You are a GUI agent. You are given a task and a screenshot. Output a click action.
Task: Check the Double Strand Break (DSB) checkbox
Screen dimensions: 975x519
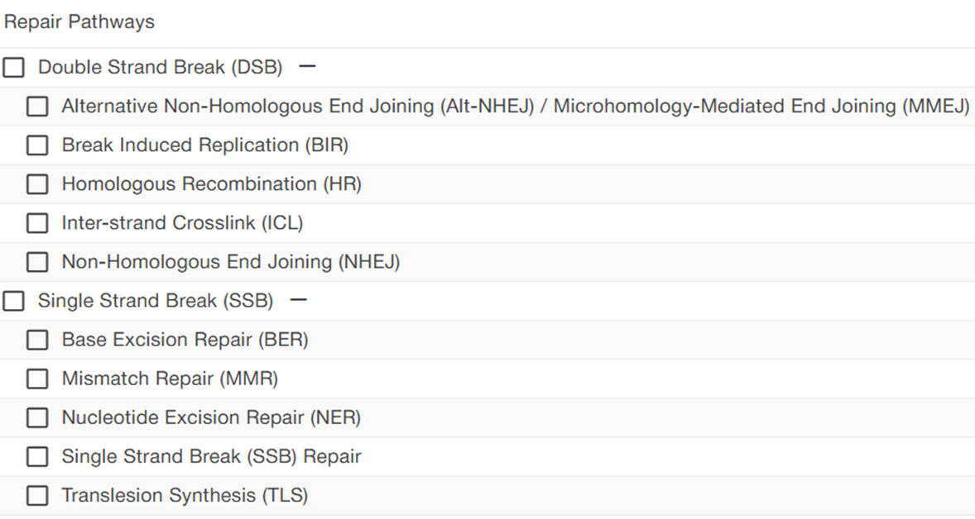tap(14, 68)
